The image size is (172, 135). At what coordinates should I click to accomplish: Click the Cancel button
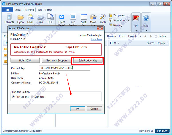point(94,109)
